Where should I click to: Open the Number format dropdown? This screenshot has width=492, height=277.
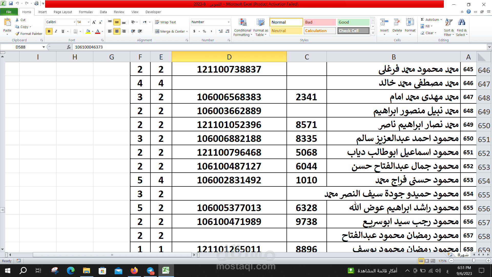click(x=229, y=22)
